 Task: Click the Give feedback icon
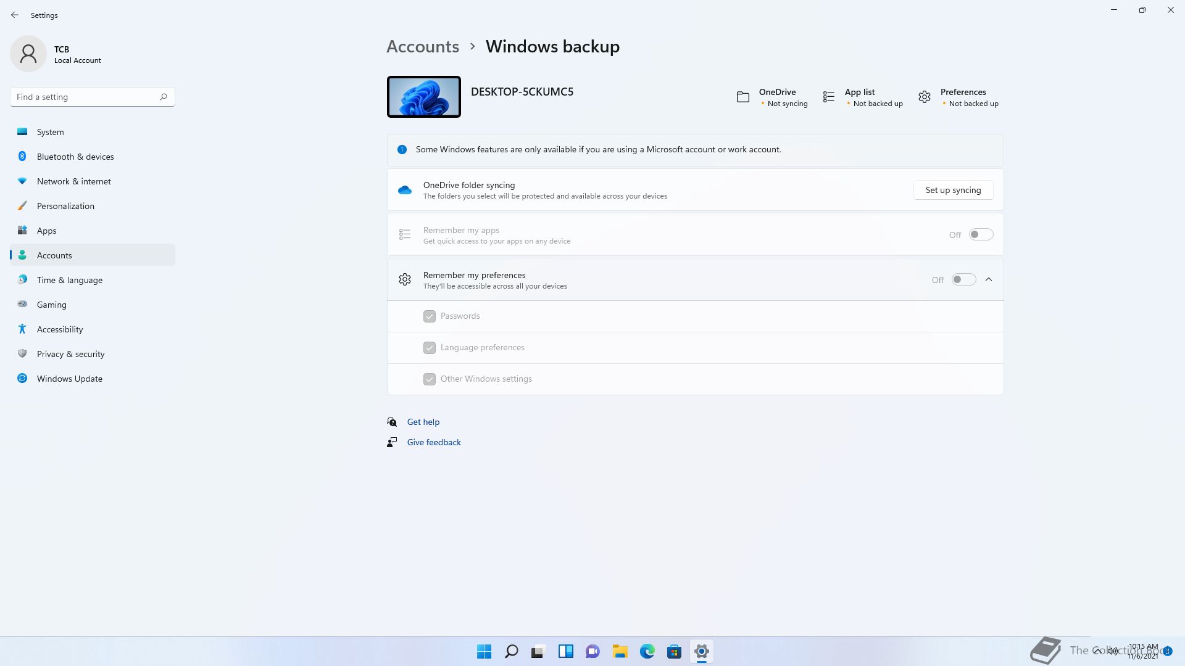(392, 442)
